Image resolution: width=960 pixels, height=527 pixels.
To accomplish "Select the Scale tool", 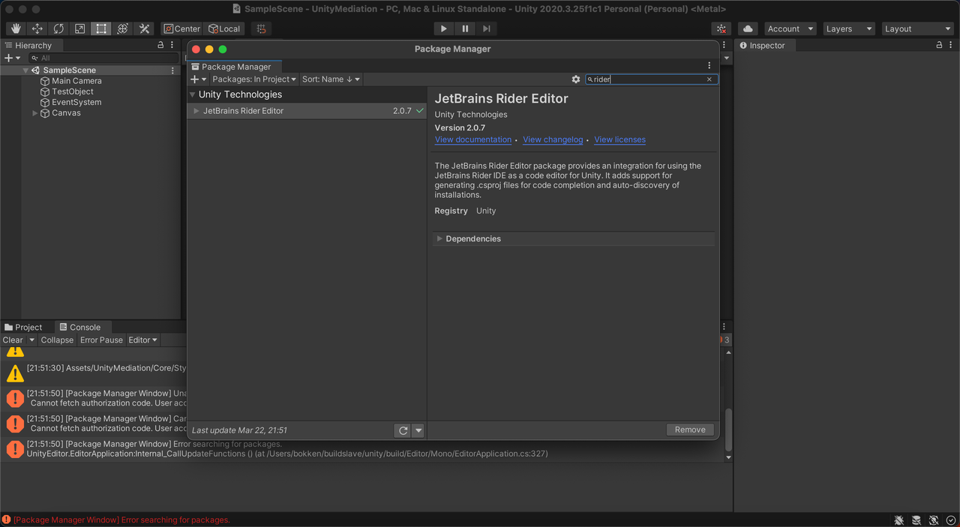I will tap(80, 28).
